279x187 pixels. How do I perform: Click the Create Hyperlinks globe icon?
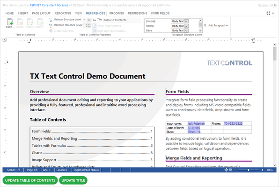pyautogui.click(x=51, y=31)
